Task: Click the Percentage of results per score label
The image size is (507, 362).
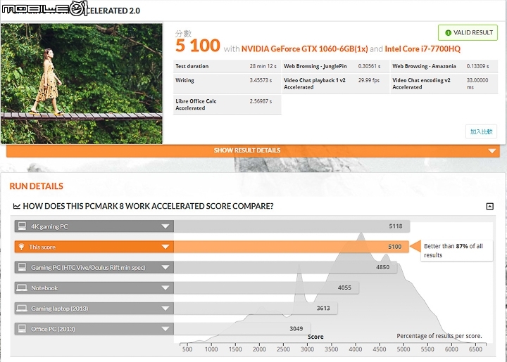Action: click(x=439, y=336)
